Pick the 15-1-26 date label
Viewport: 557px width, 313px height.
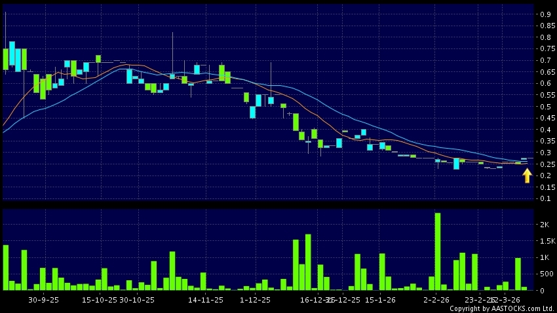(380, 299)
